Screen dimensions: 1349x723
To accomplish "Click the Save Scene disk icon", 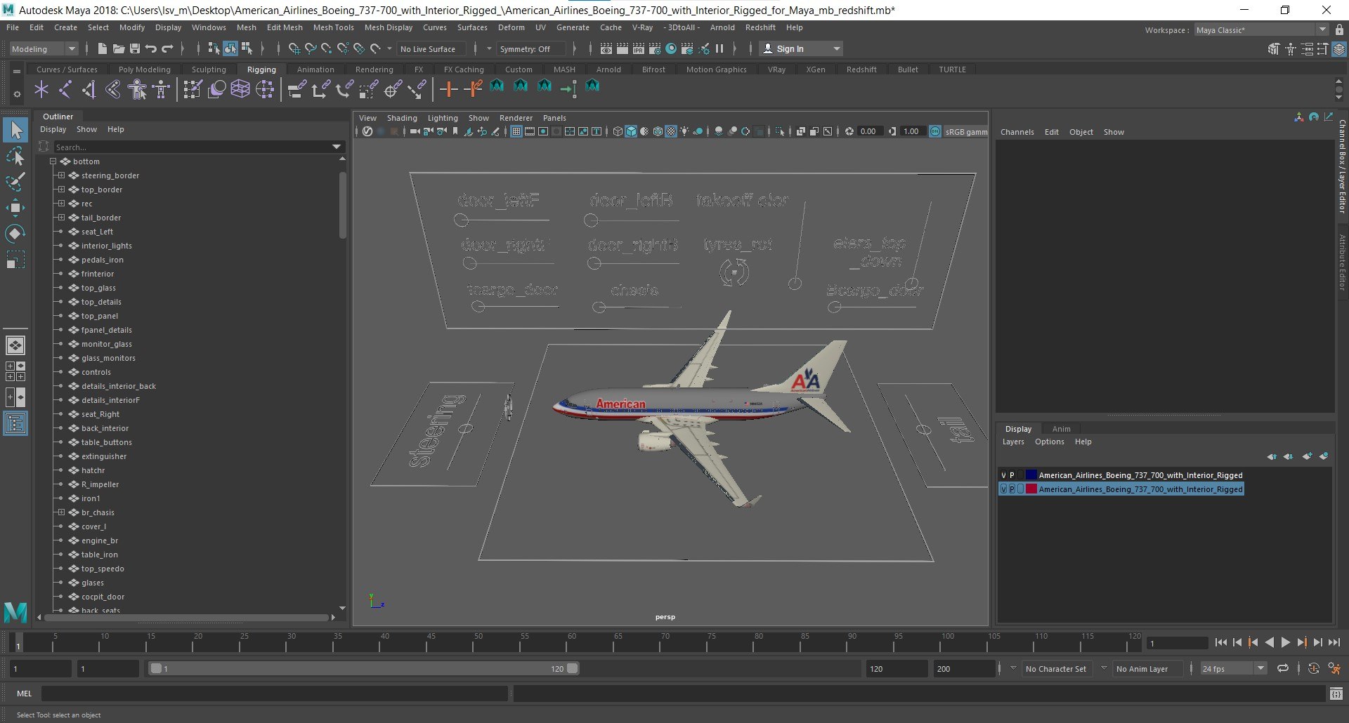I will pyautogui.click(x=135, y=48).
